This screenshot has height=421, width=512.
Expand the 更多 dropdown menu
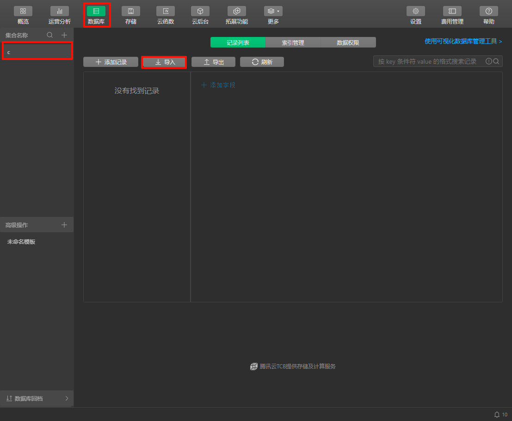(273, 11)
